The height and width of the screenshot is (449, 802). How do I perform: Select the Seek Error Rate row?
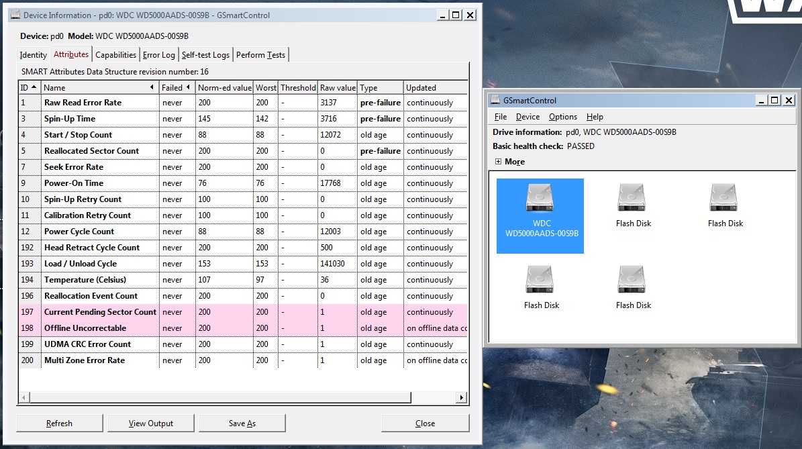click(243, 167)
